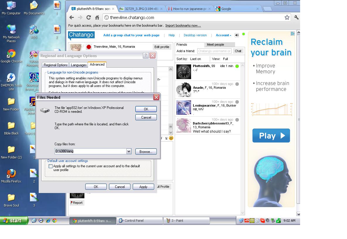Viewport: 347px width, 239px height.
Task: Open Internet Explorer quick launch icon
Action: pos(48,221)
